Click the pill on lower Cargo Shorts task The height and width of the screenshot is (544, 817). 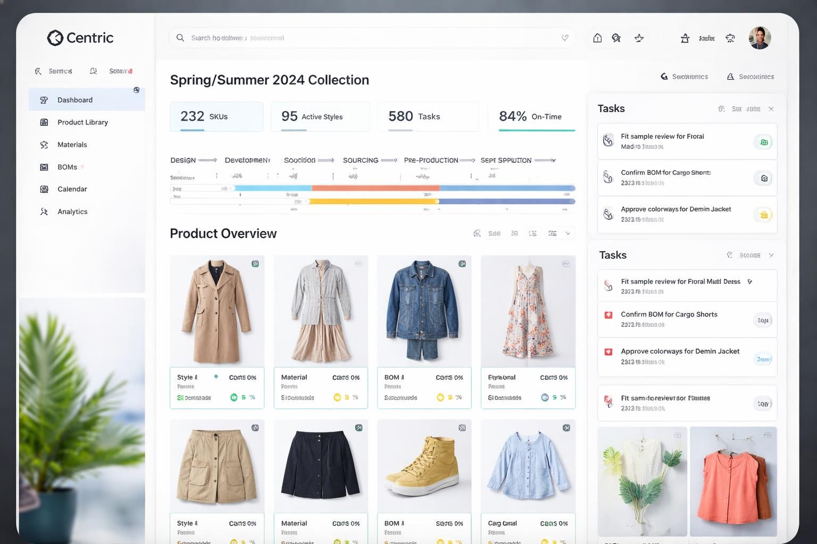pos(763,320)
